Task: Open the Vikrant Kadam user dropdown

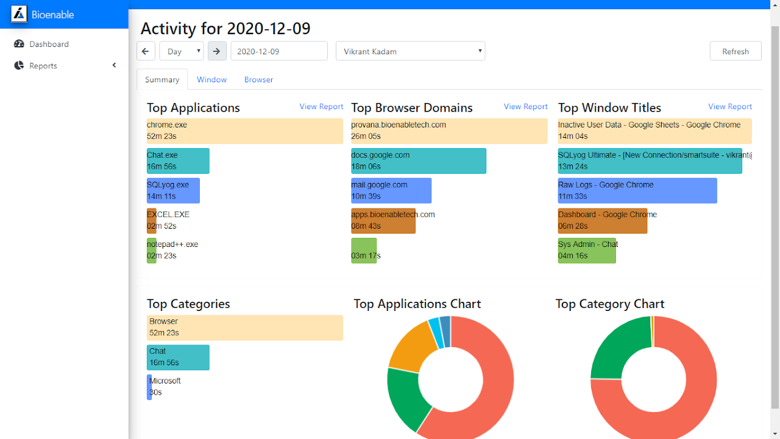Action: (410, 51)
